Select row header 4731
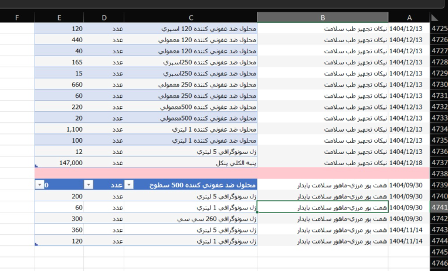The height and width of the screenshot is (271, 448). 439,95
